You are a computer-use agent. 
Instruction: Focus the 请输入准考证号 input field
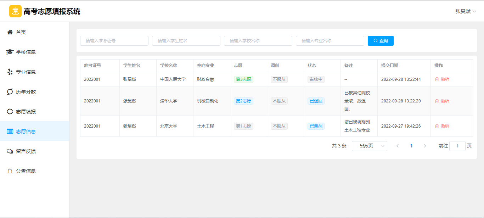(x=114, y=41)
